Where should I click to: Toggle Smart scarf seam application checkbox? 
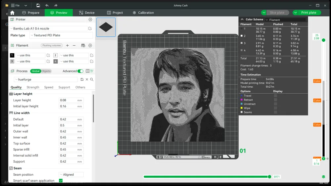[61, 180]
